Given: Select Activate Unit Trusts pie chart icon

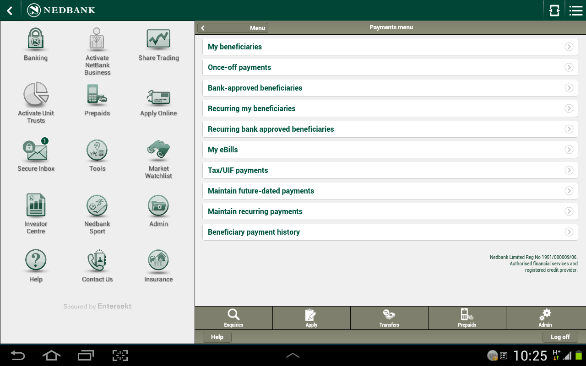Looking at the screenshot, I should point(36,95).
